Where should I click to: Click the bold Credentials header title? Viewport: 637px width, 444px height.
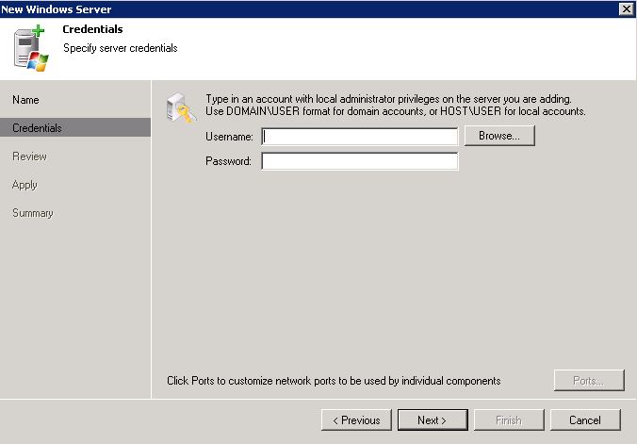click(x=92, y=29)
